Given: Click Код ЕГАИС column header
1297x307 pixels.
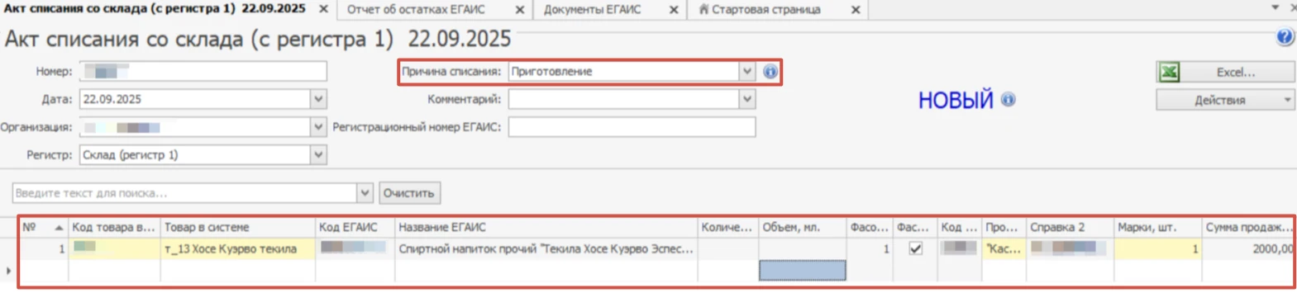Looking at the screenshot, I should [x=355, y=227].
